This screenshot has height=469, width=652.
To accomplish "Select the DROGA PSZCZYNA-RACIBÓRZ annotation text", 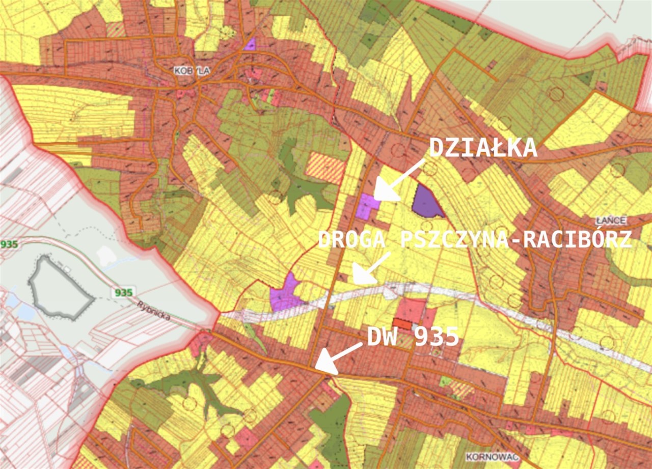I will pos(475,239).
